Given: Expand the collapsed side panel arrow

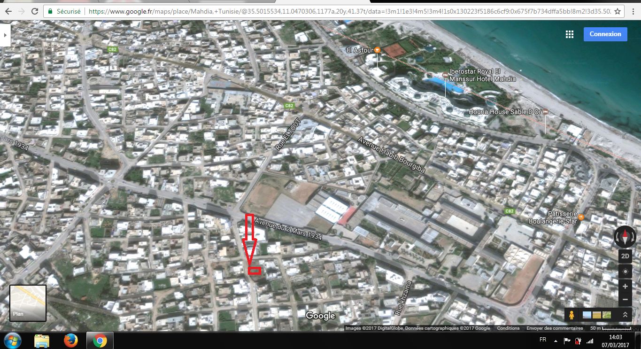Looking at the screenshot, I should point(5,35).
